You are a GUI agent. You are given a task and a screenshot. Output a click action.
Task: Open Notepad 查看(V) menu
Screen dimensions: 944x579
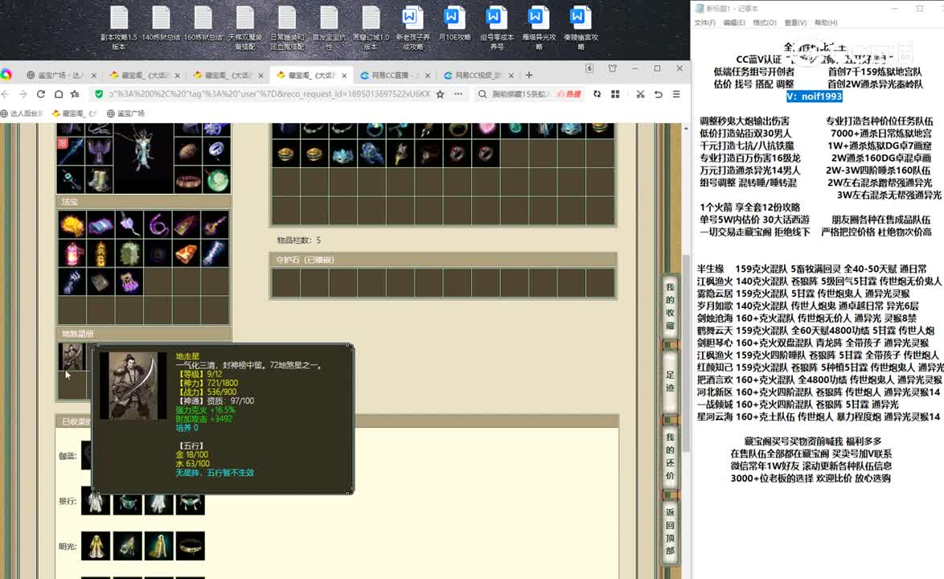pyautogui.click(x=795, y=23)
